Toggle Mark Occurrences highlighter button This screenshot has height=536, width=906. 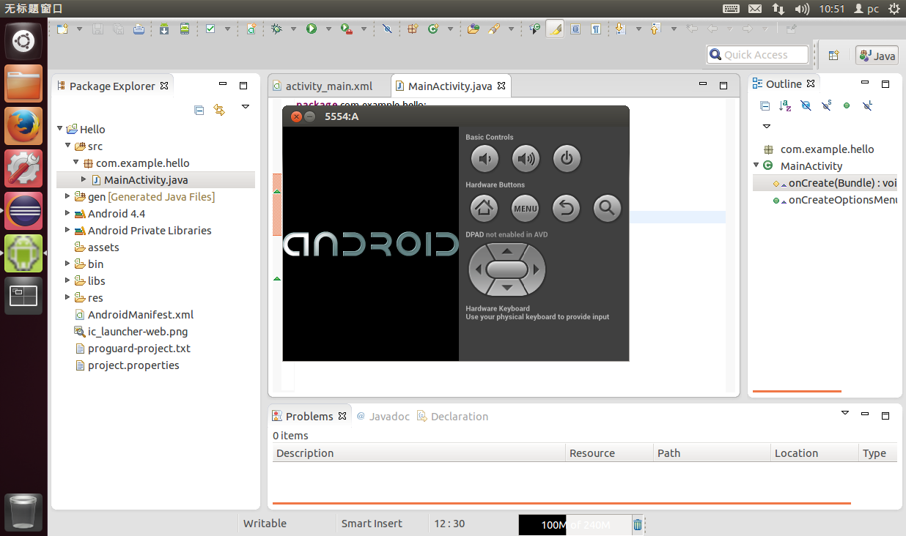[555, 29]
